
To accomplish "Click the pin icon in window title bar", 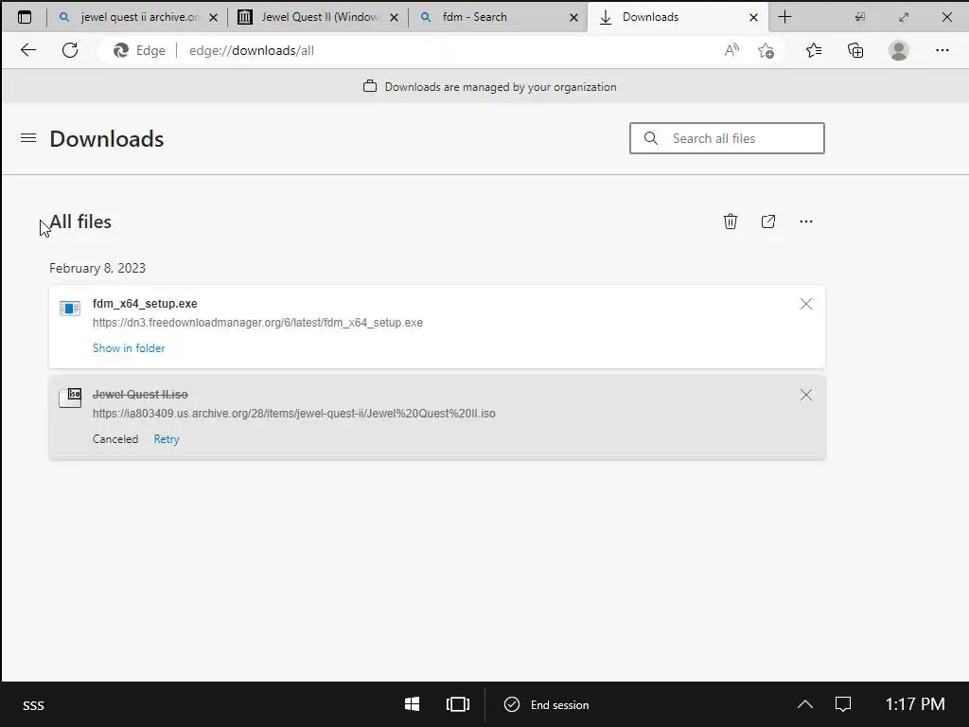I will tap(859, 17).
